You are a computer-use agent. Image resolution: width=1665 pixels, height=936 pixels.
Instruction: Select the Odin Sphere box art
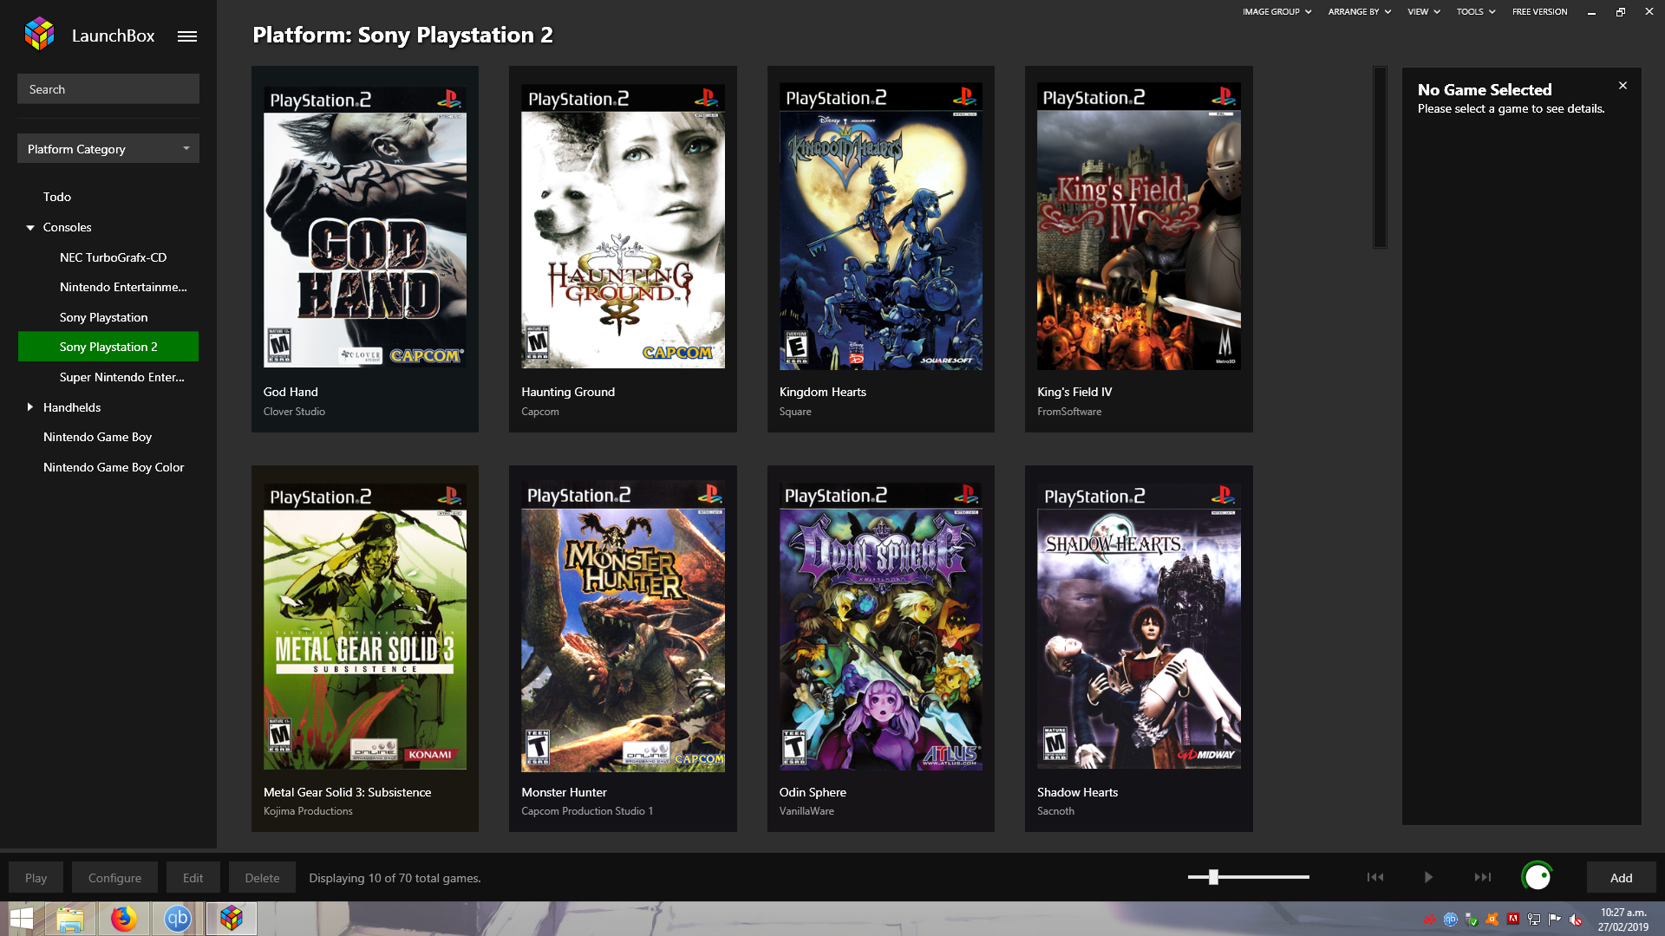click(881, 627)
